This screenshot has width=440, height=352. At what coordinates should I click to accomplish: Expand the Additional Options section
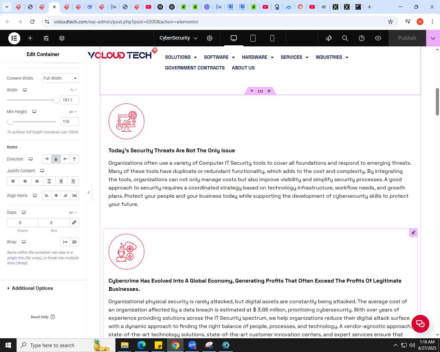click(32, 288)
